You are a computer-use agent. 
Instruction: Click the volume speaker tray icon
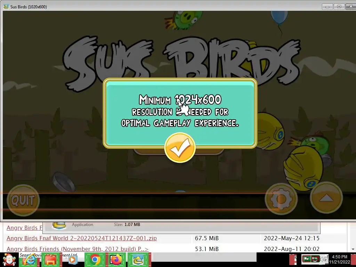323,259
